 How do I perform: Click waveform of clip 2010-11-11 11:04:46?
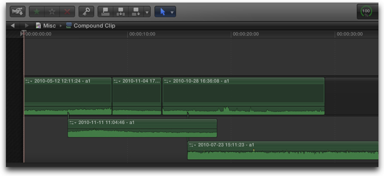point(142,133)
